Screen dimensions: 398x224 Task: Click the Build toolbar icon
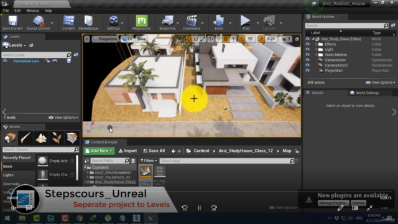coord(218,22)
